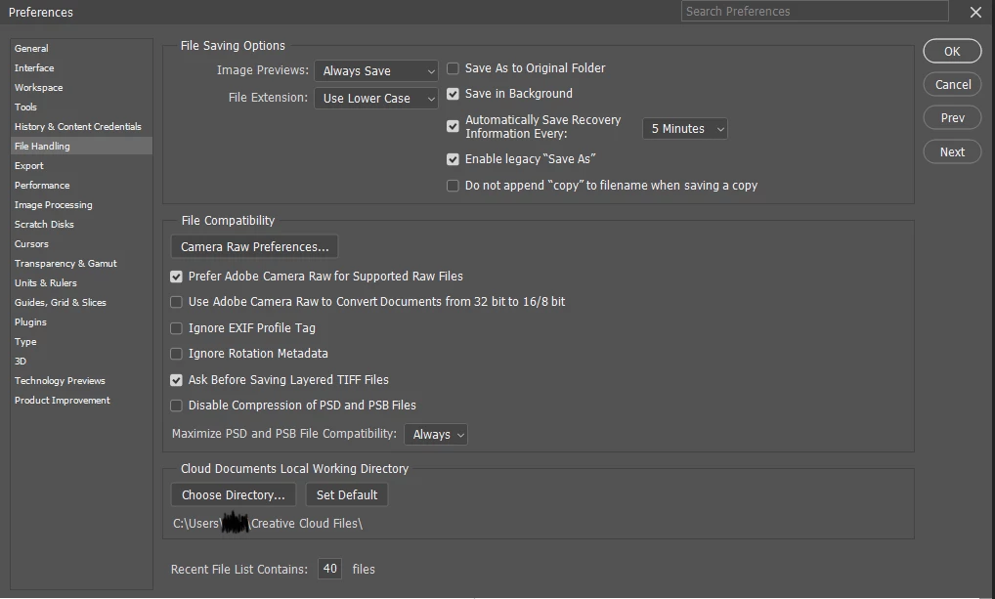Select Units & Rulers category
Image resolution: width=995 pixels, height=599 pixels.
pos(81,283)
